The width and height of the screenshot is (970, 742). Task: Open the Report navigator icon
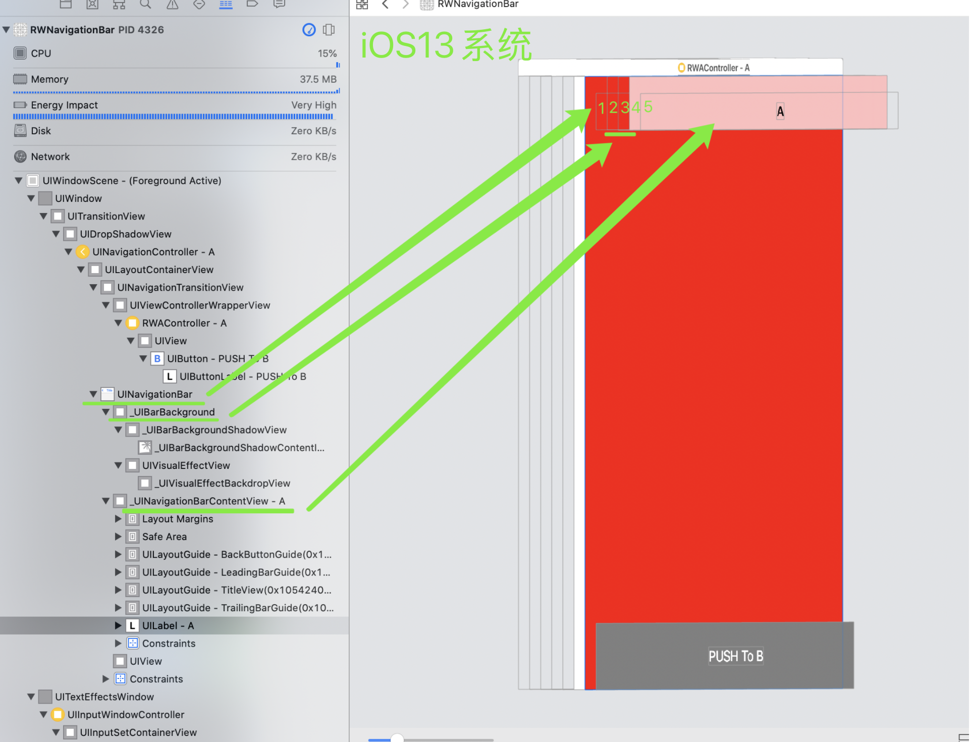(279, 5)
